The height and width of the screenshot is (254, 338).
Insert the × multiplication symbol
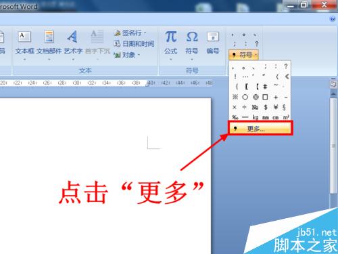click(235, 107)
